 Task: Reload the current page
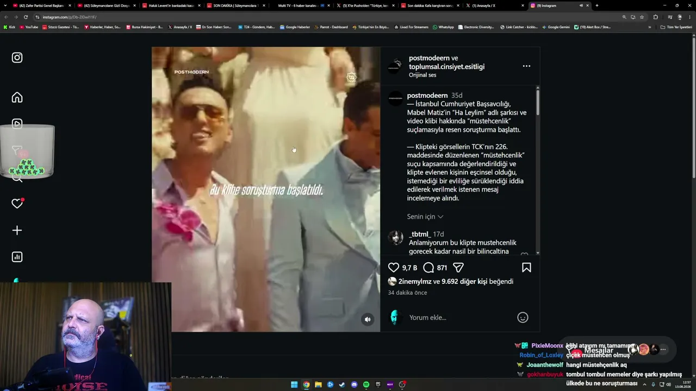click(x=26, y=17)
